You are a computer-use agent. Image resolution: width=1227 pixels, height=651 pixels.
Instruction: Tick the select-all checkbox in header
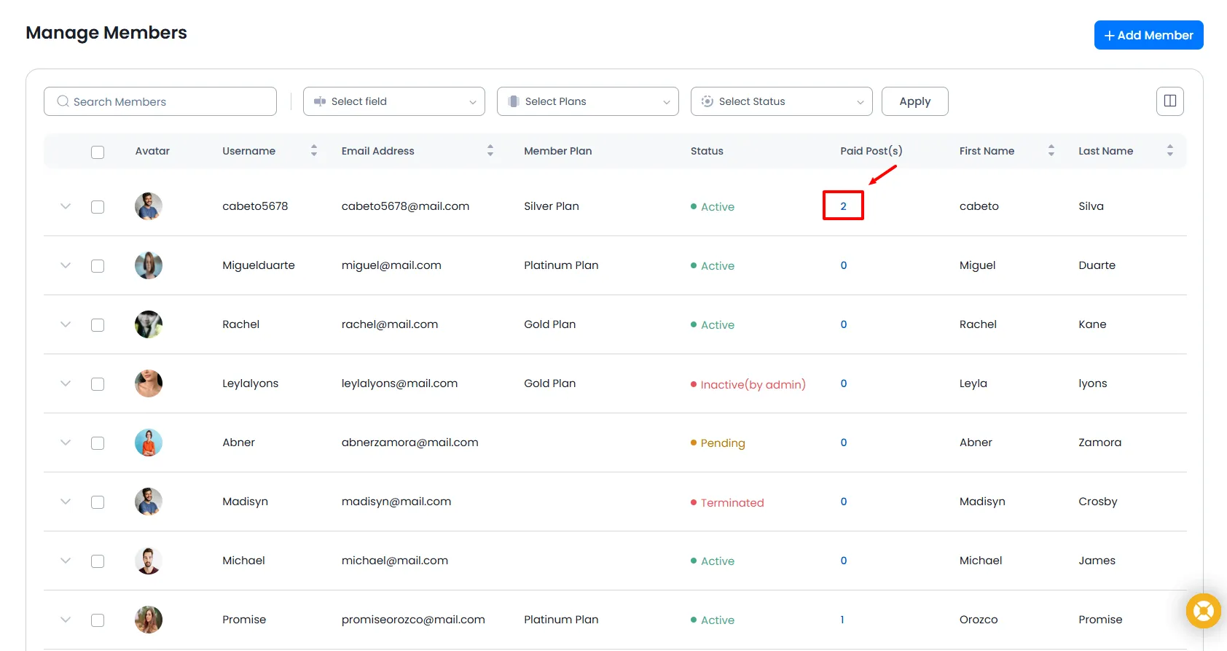[98, 152]
